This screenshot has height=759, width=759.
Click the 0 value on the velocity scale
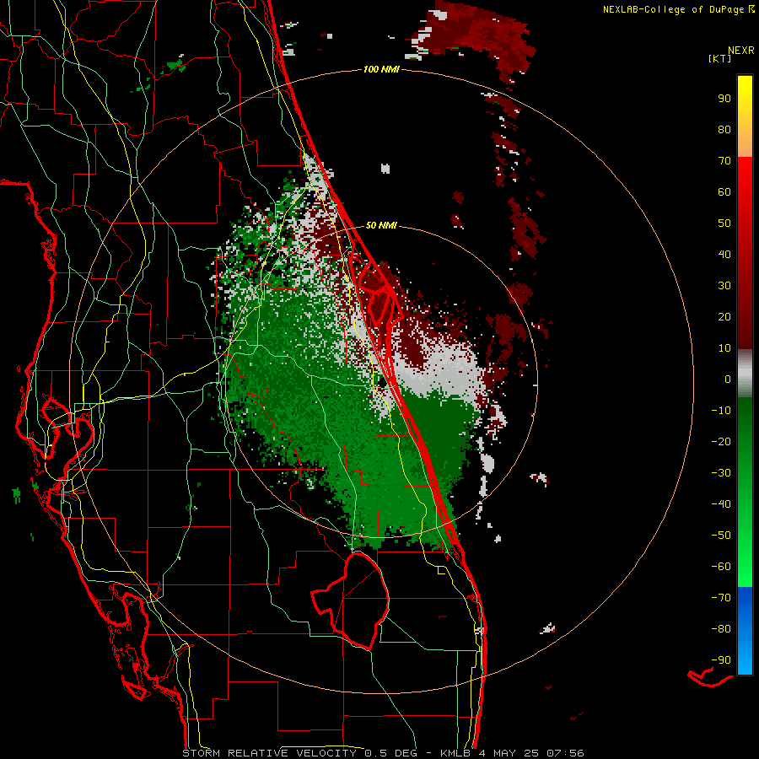coord(728,379)
